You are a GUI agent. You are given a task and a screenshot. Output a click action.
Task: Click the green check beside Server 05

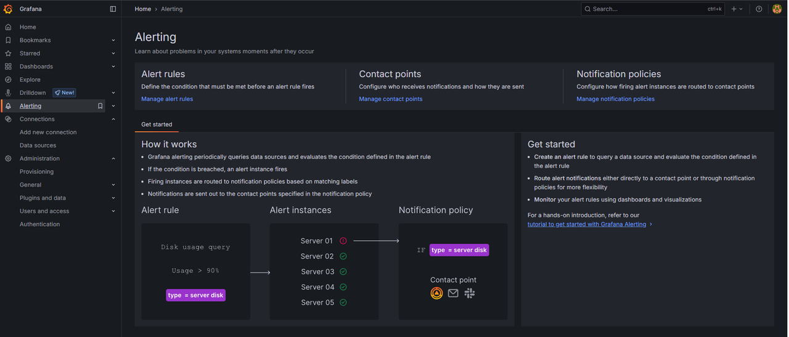343,302
